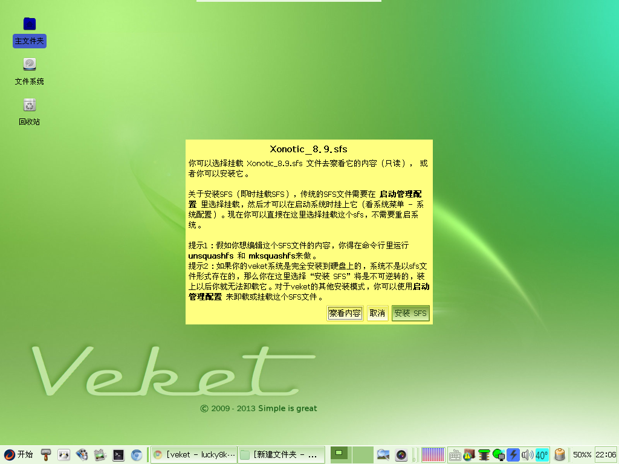Select the second virtual desktop in pager
This screenshot has width=619, height=464.
tap(363, 455)
